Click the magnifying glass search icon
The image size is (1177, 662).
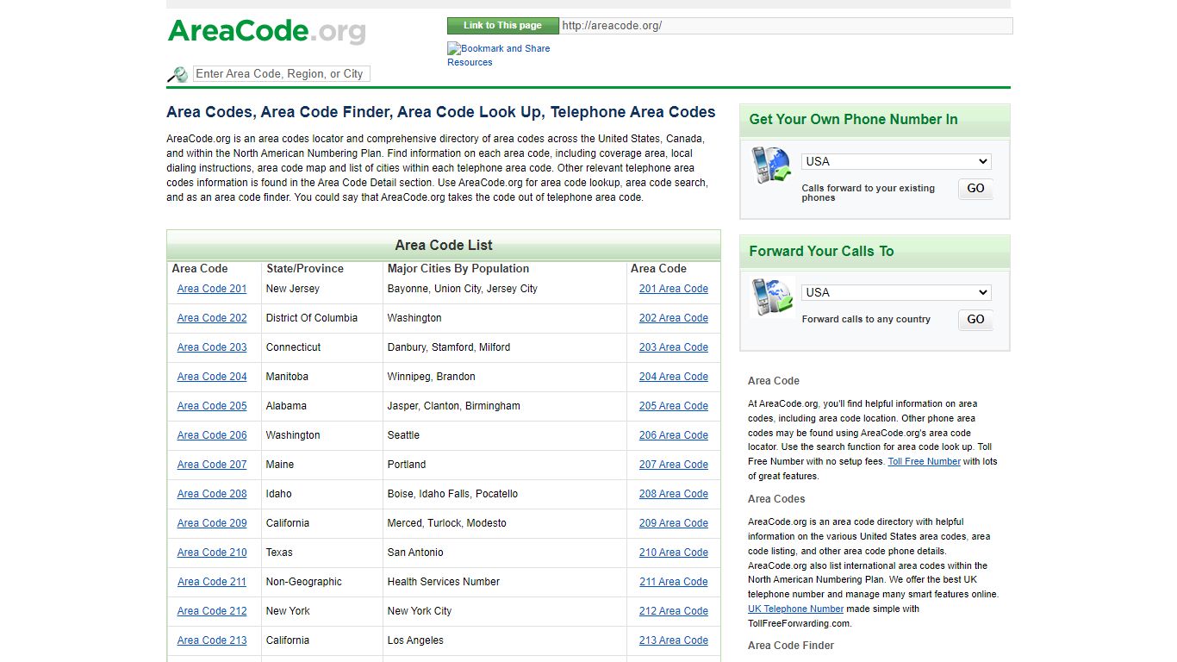tap(177, 74)
